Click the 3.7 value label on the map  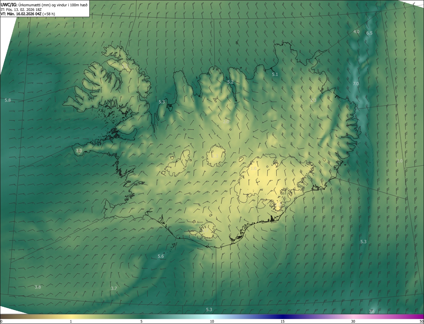tap(114, 288)
